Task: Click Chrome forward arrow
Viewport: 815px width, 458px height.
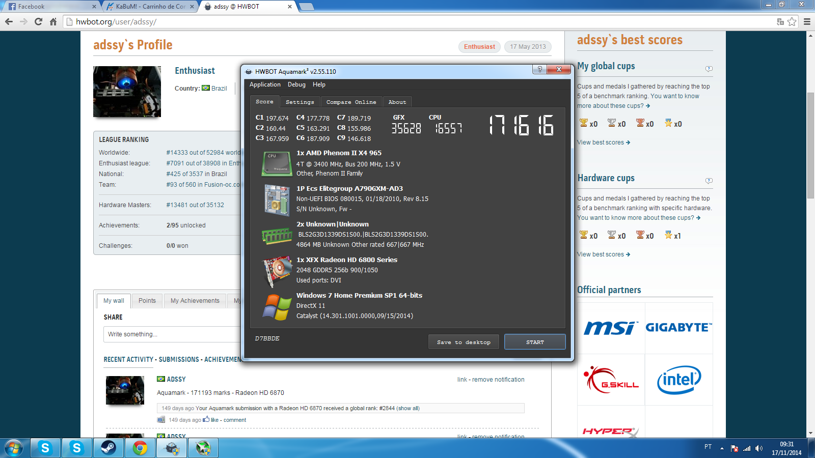Action: coord(23,21)
